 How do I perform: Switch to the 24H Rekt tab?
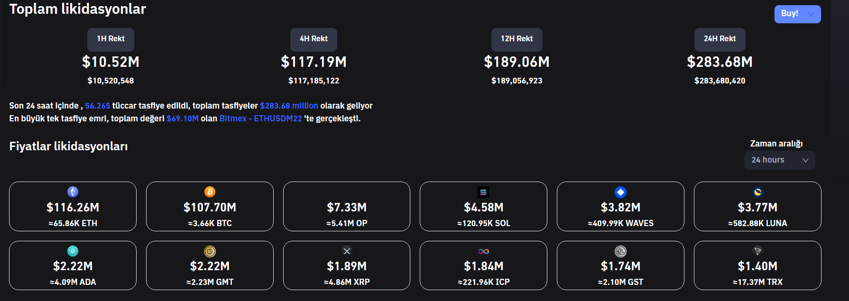(720, 39)
